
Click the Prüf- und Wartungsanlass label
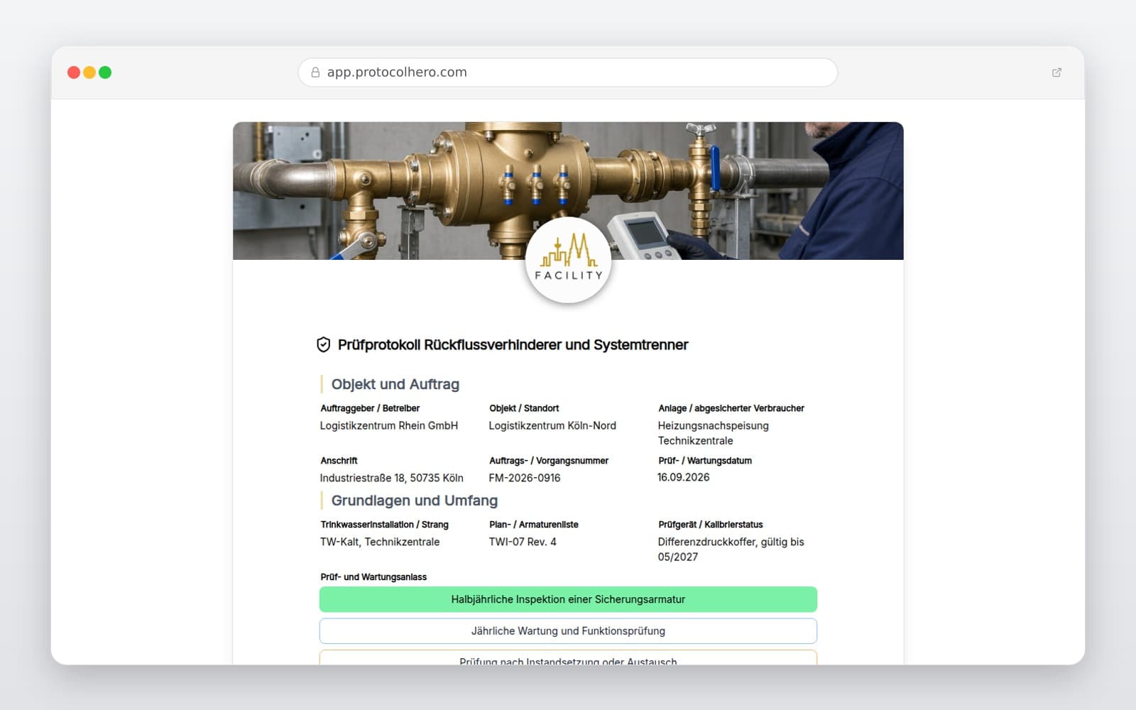pos(373,577)
